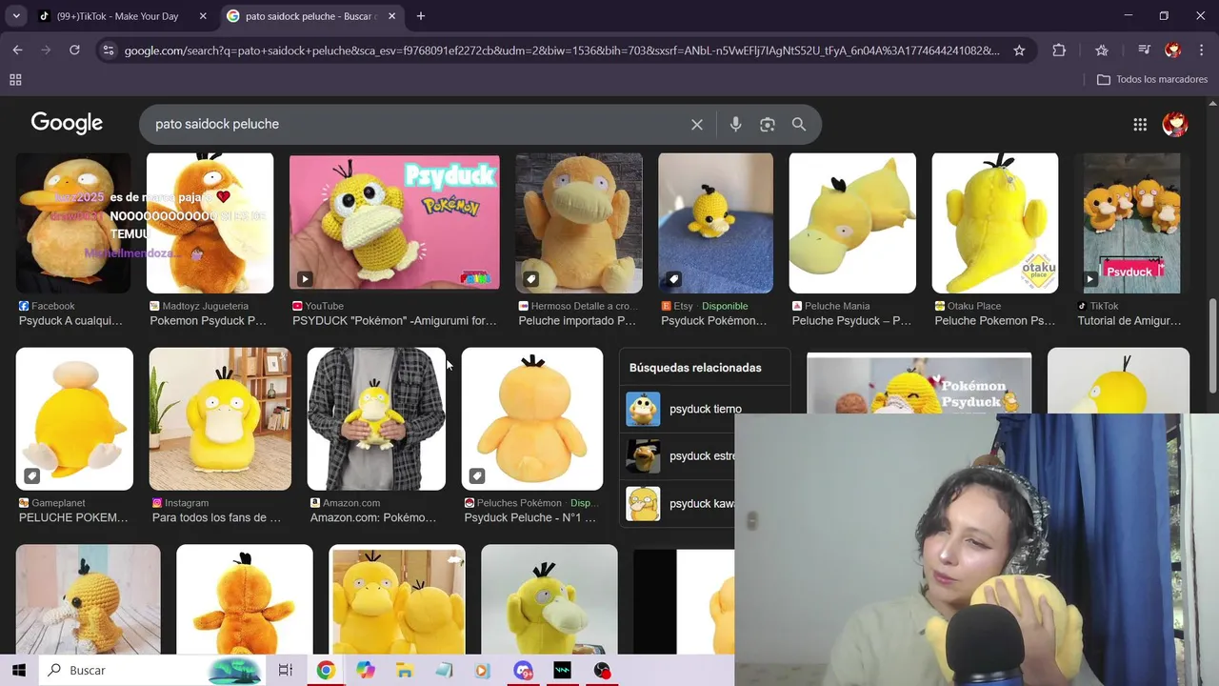Click the Peluche Mania source label
The width and height of the screenshot is (1219, 686).
837,306
